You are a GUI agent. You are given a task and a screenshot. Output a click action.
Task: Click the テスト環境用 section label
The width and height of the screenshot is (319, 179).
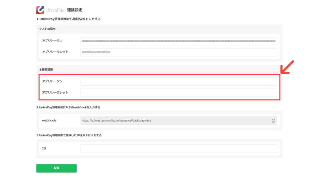(47, 29)
